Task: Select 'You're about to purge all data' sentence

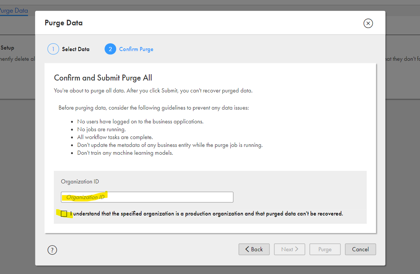Action: (x=153, y=91)
